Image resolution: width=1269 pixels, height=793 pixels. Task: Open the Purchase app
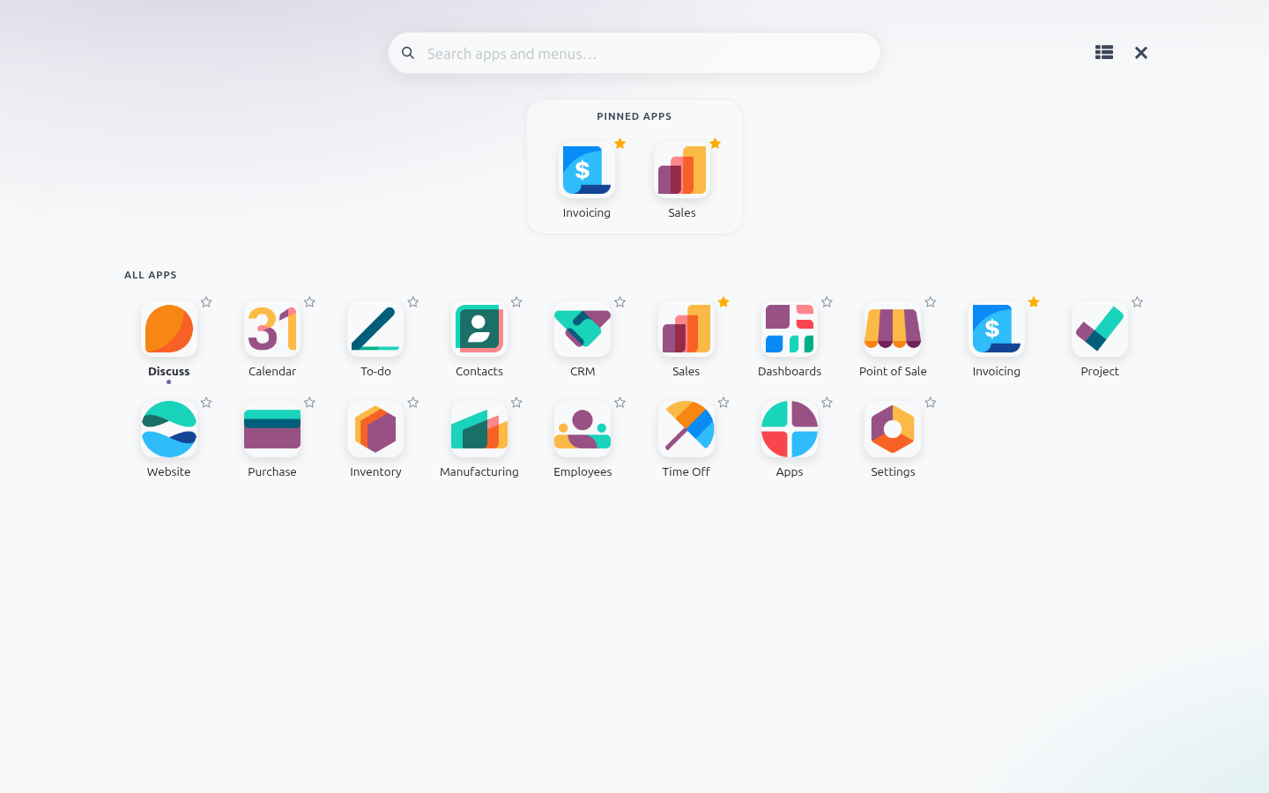point(272,429)
